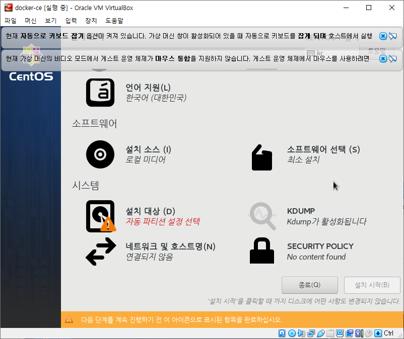Open the 장치 menu

tap(91, 21)
